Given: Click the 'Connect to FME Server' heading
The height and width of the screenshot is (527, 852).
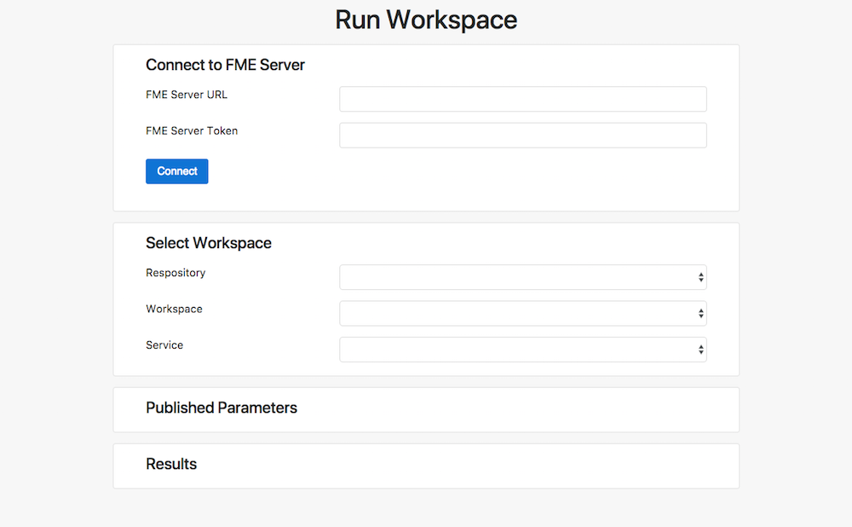Looking at the screenshot, I should pos(225,65).
